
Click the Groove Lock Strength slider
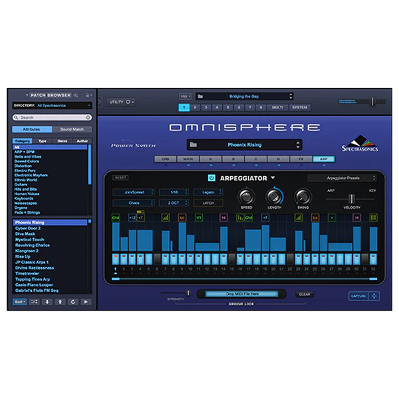point(188,293)
